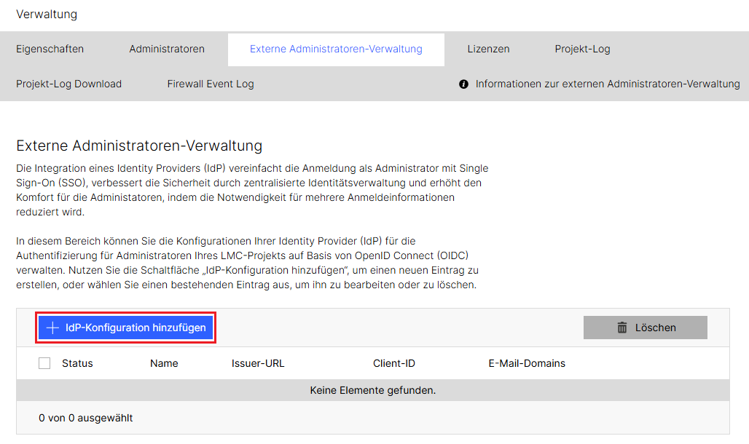Open the Projekt-Log Download tab

tap(68, 84)
